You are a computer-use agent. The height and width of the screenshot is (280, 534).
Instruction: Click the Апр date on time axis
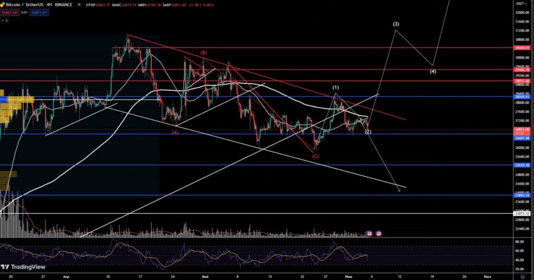[x=66, y=276]
